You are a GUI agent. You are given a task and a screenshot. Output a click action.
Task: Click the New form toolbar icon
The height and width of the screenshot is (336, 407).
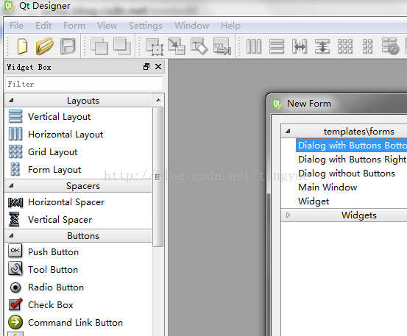(22, 46)
